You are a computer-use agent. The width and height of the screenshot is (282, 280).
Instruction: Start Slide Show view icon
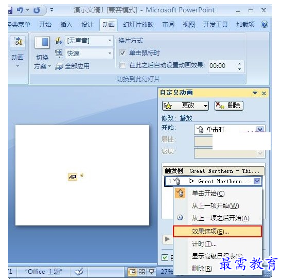pyautogui.click(x=151, y=272)
